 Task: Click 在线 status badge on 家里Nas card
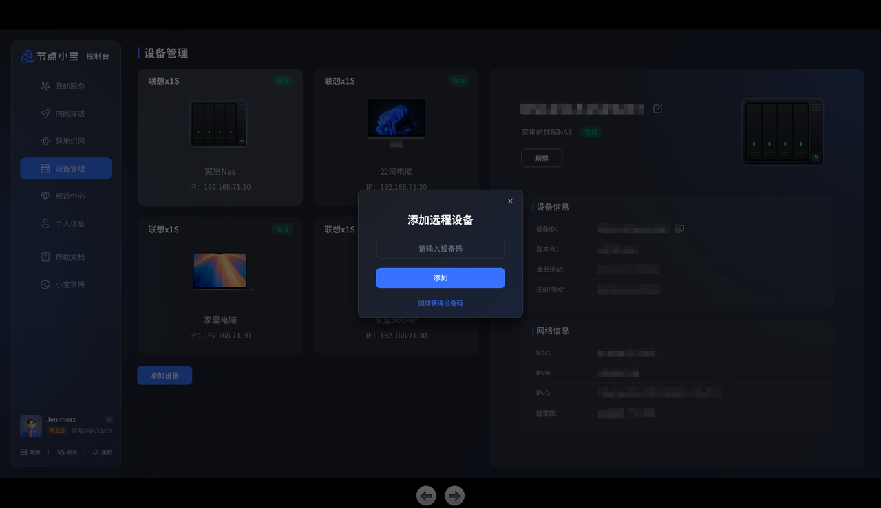pos(283,80)
